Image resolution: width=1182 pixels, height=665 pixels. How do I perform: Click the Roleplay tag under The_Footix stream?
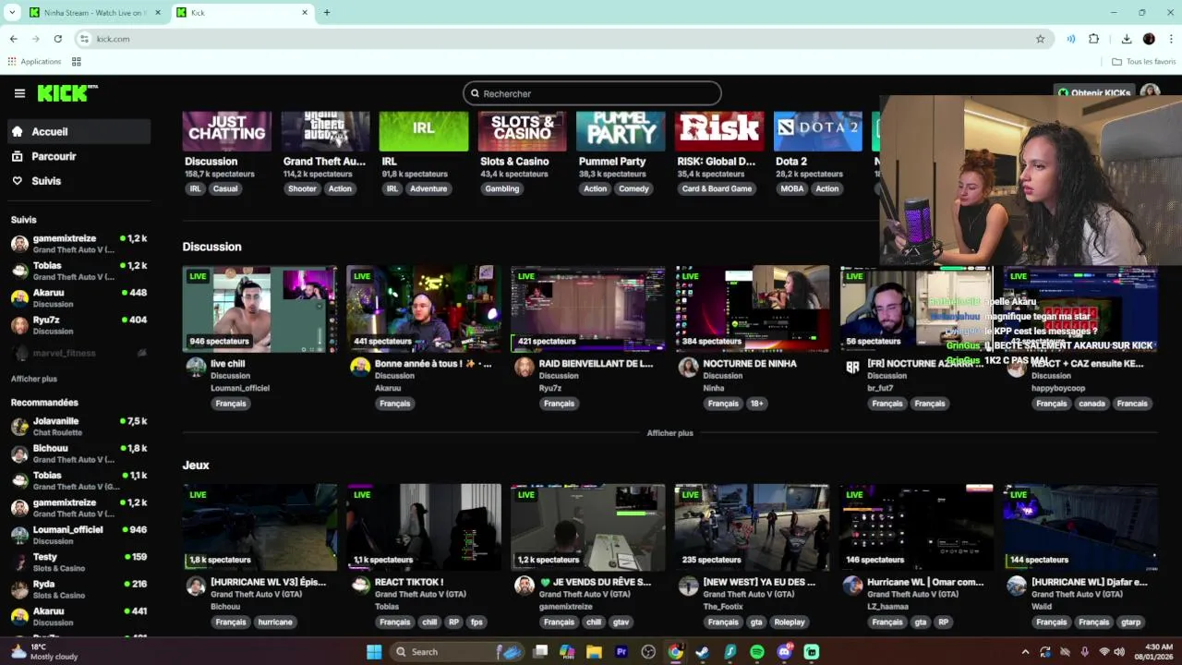click(x=790, y=623)
